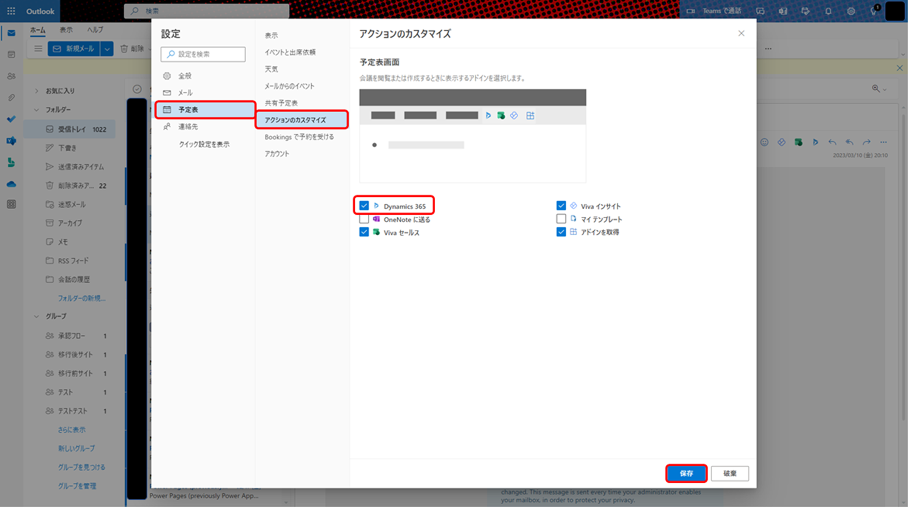Switch to the ホーム ribbon tab

coord(37,30)
